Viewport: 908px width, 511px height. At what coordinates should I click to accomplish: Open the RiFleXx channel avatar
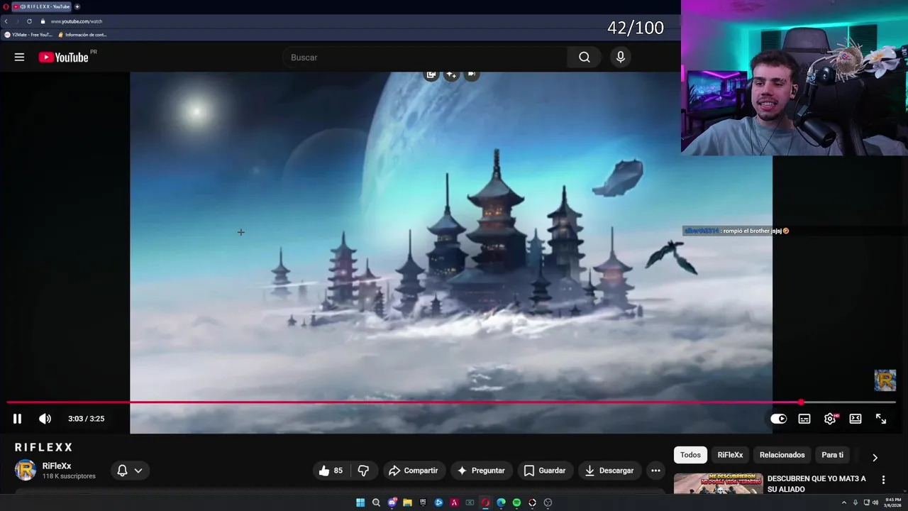coord(26,470)
